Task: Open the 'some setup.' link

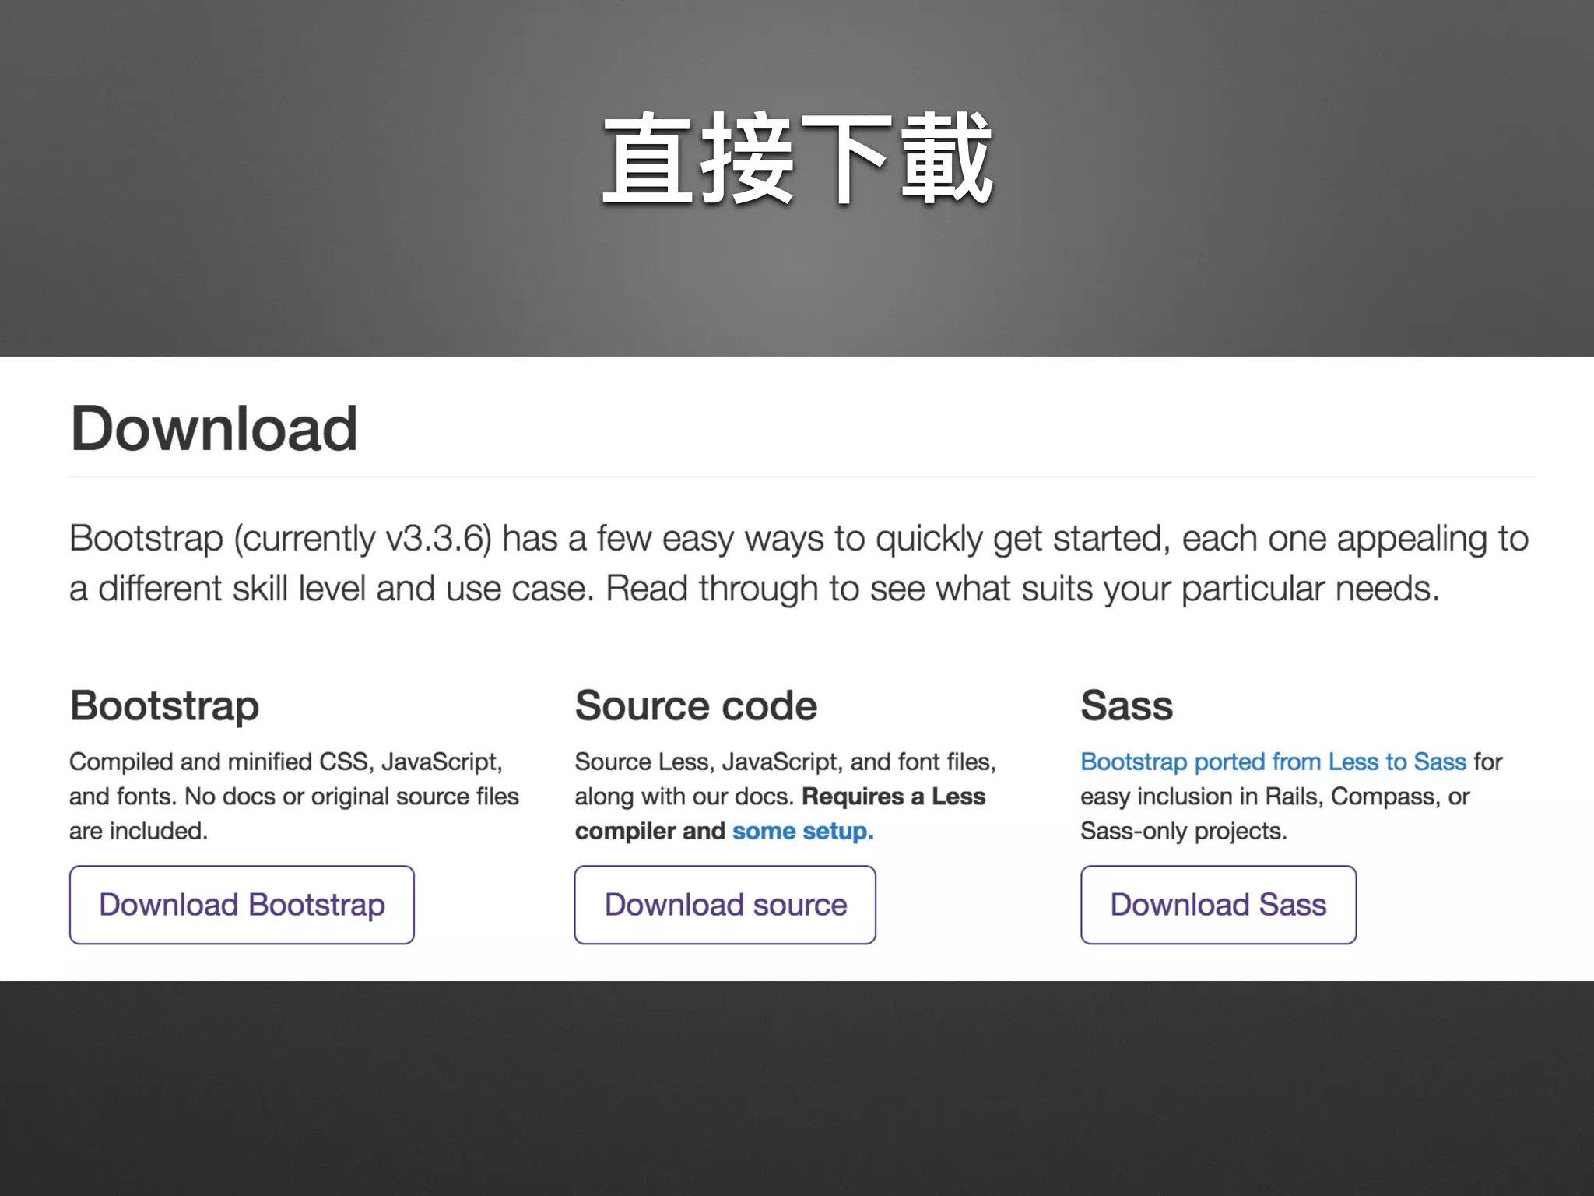Action: coord(802,831)
